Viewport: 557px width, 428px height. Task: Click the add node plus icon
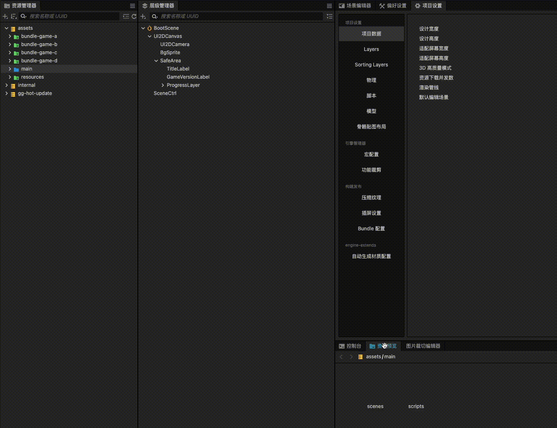click(143, 16)
